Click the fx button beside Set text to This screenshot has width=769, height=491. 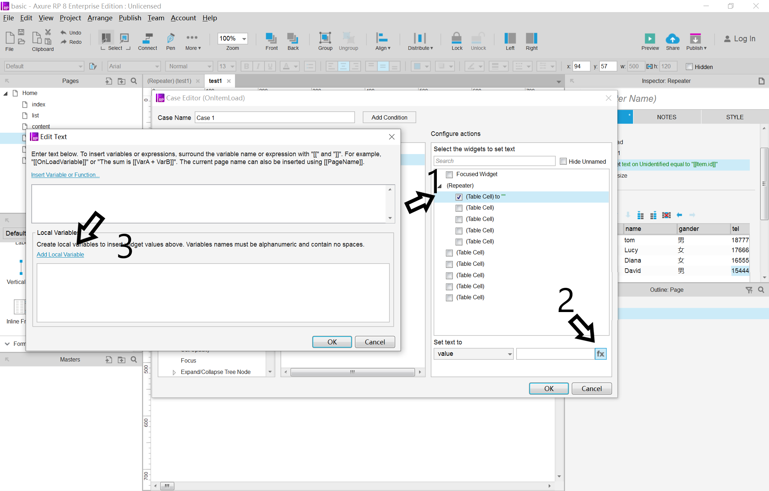pyautogui.click(x=600, y=354)
